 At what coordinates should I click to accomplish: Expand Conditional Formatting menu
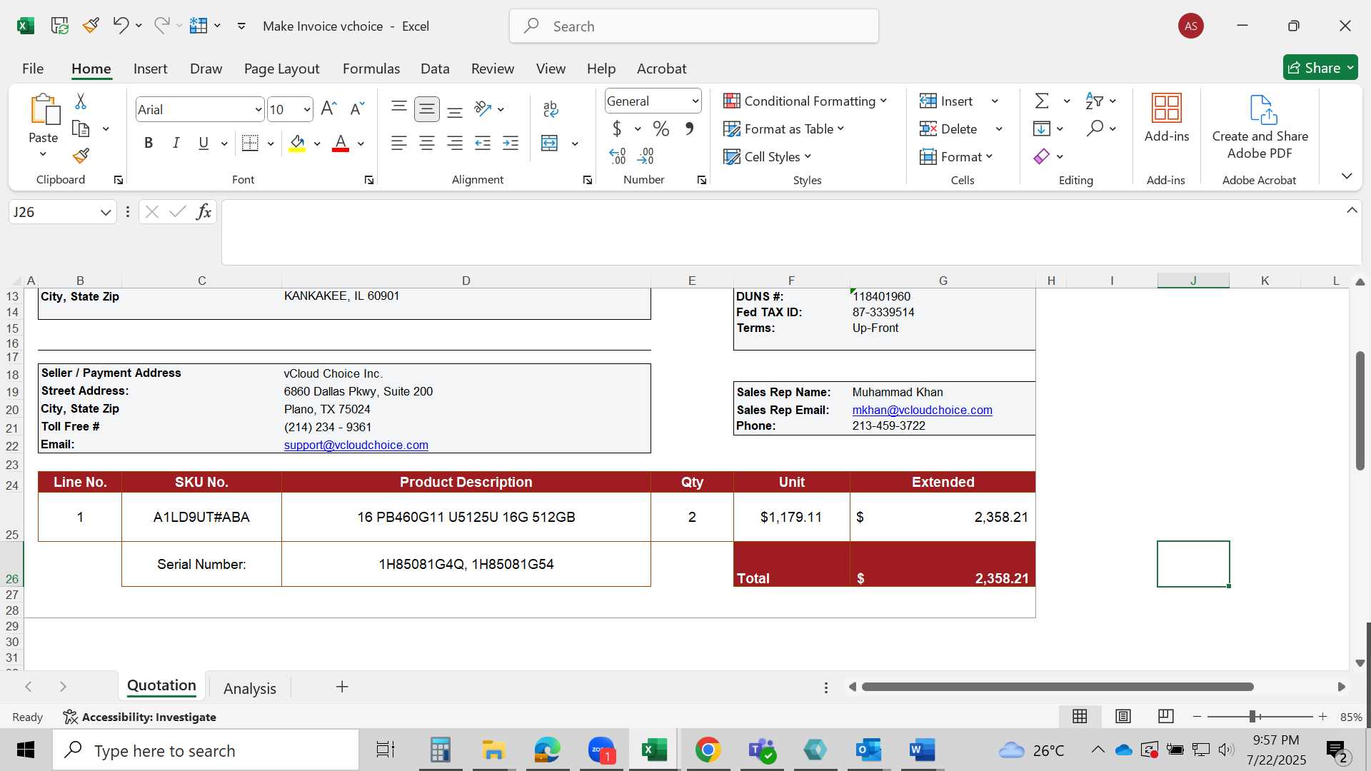(805, 101)
